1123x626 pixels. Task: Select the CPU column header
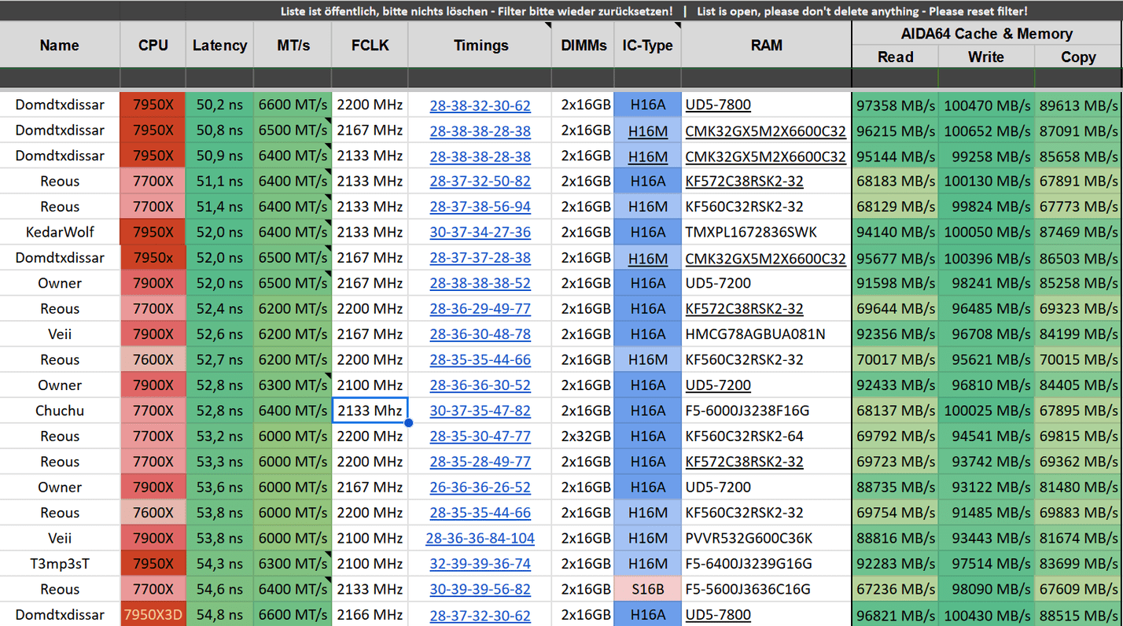coord(153,45)
